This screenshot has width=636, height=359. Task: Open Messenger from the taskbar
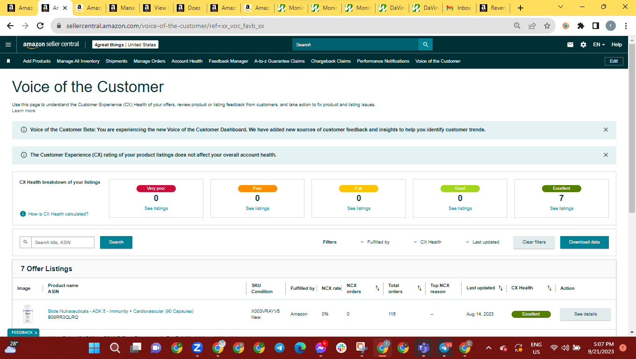[x=321, y=348]
